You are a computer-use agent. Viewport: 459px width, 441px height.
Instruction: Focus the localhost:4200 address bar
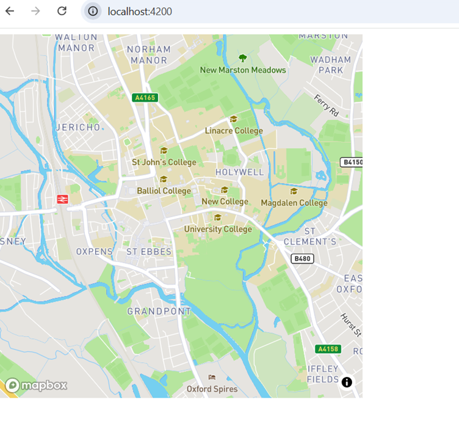244,11
